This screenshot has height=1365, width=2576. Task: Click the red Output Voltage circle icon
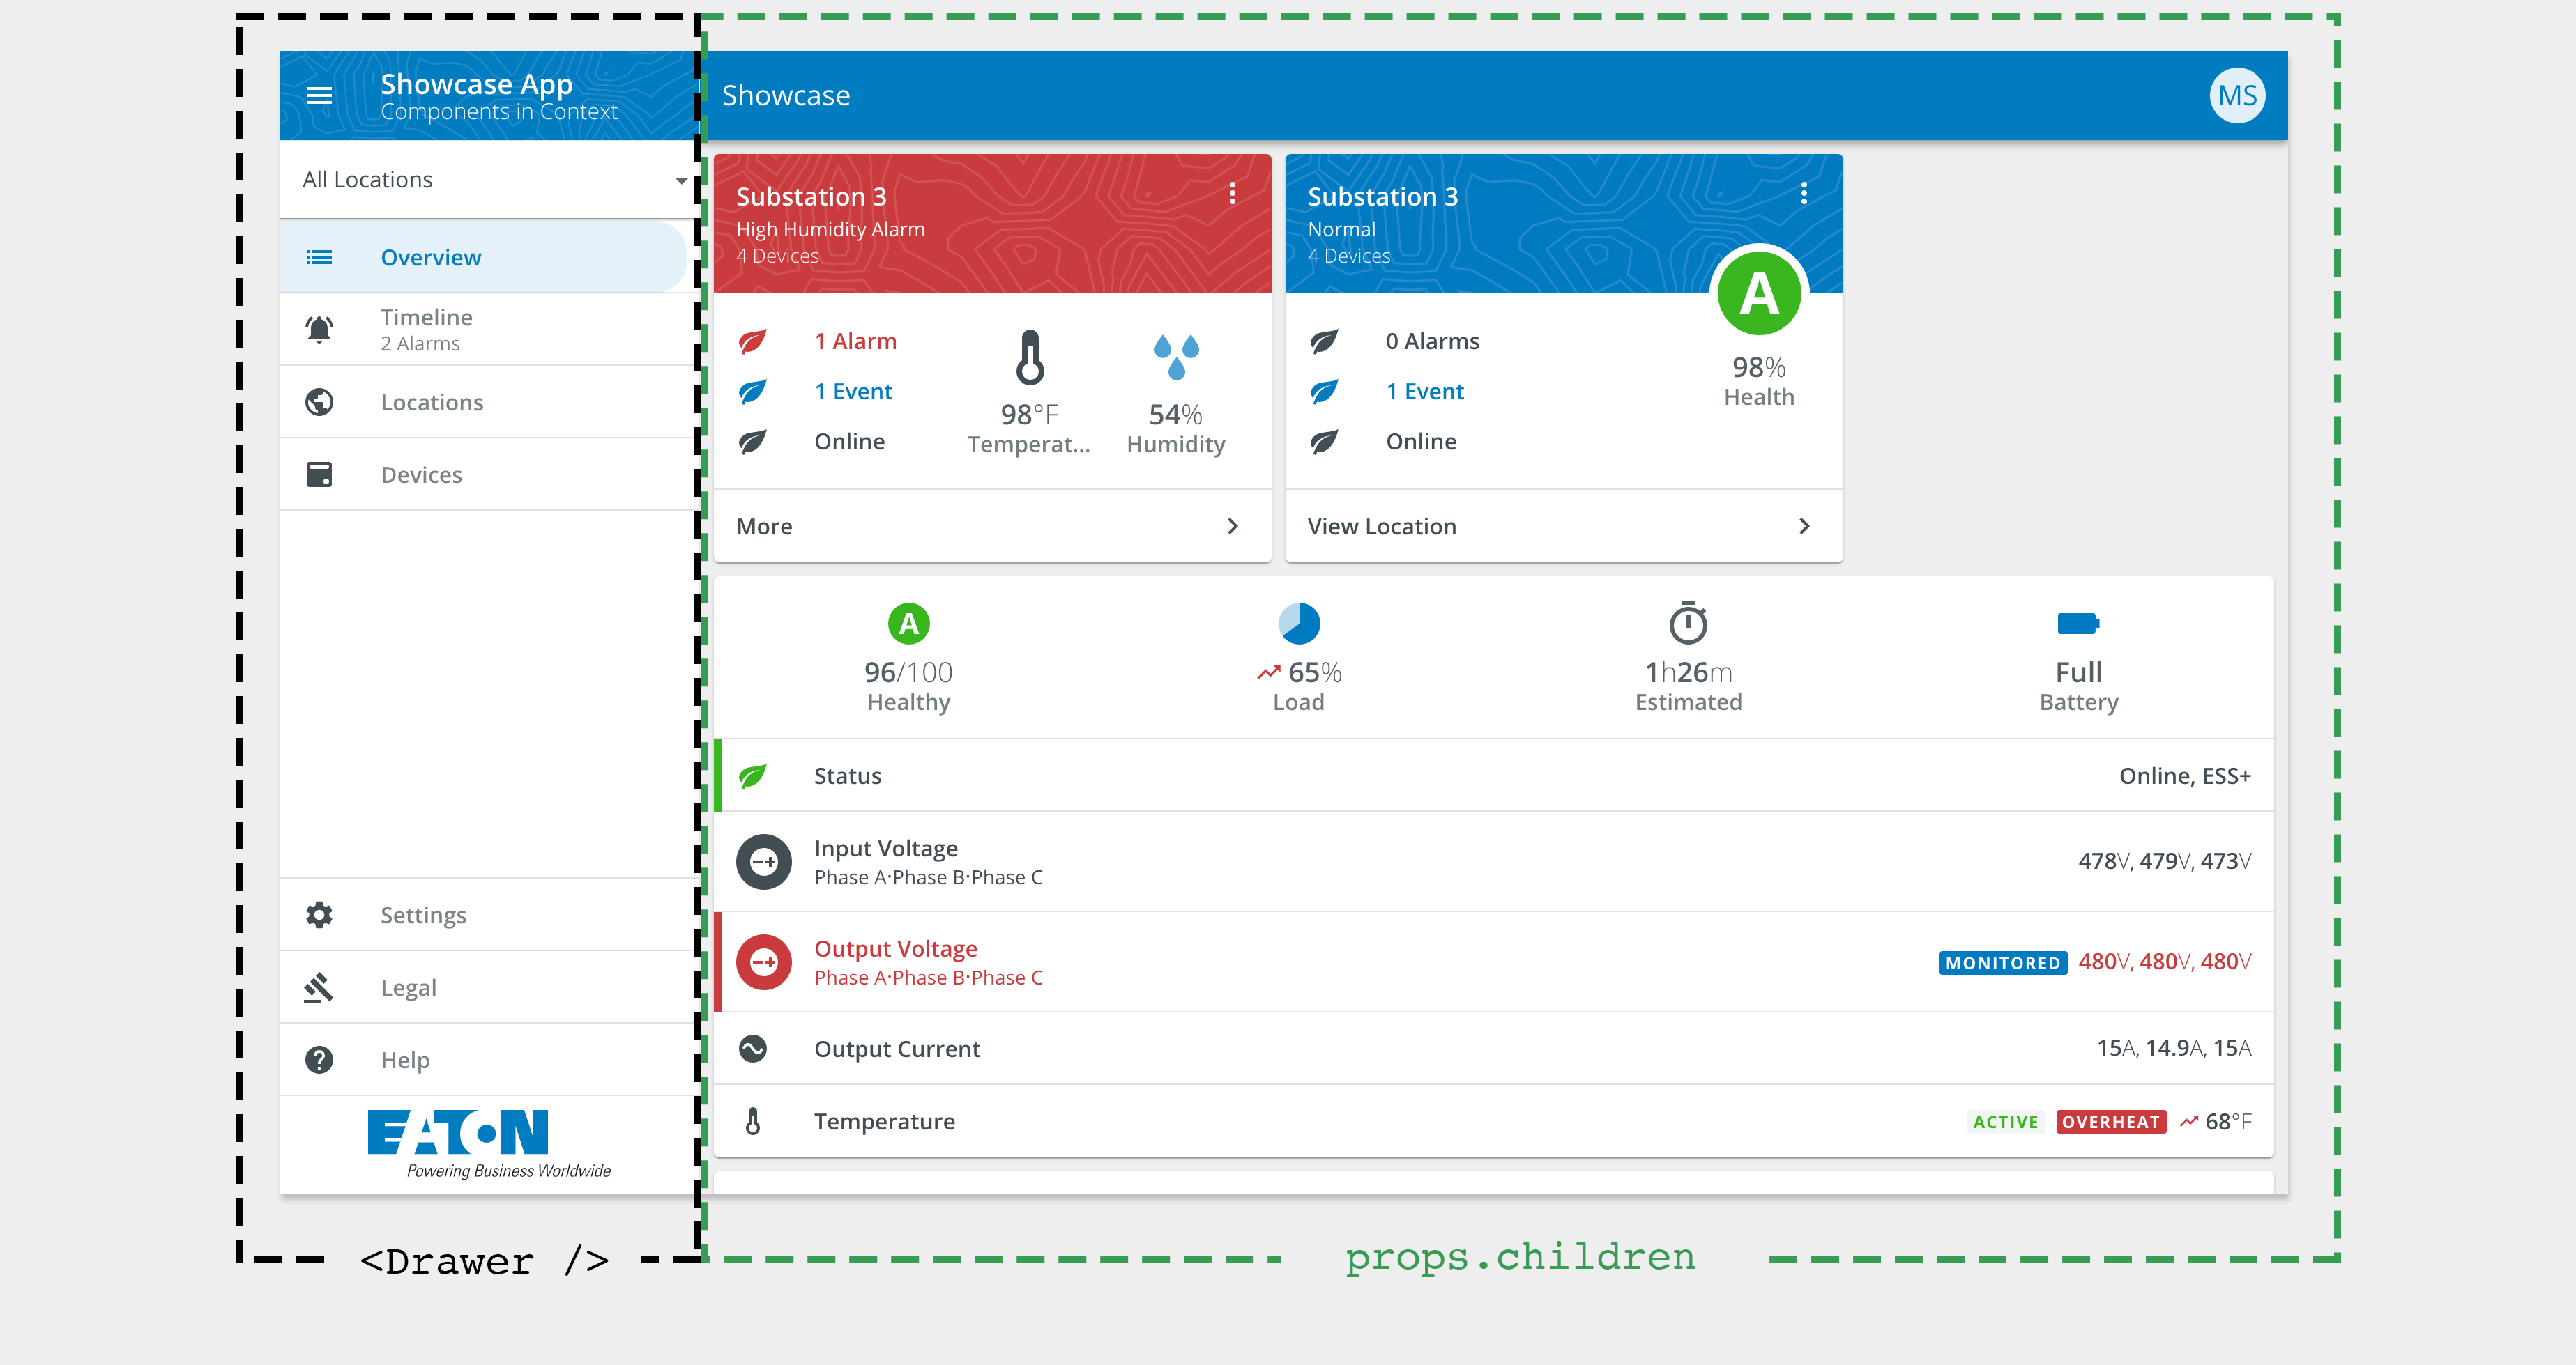pyautogui.click(x=764, y=962)
